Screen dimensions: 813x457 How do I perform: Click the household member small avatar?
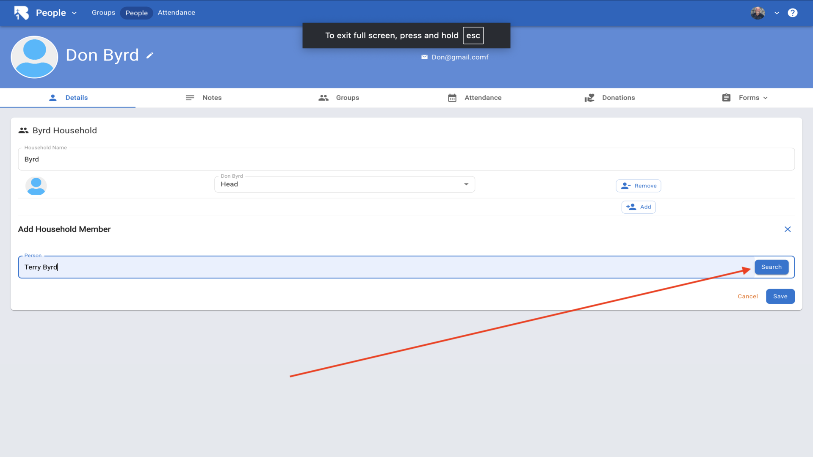36,186
